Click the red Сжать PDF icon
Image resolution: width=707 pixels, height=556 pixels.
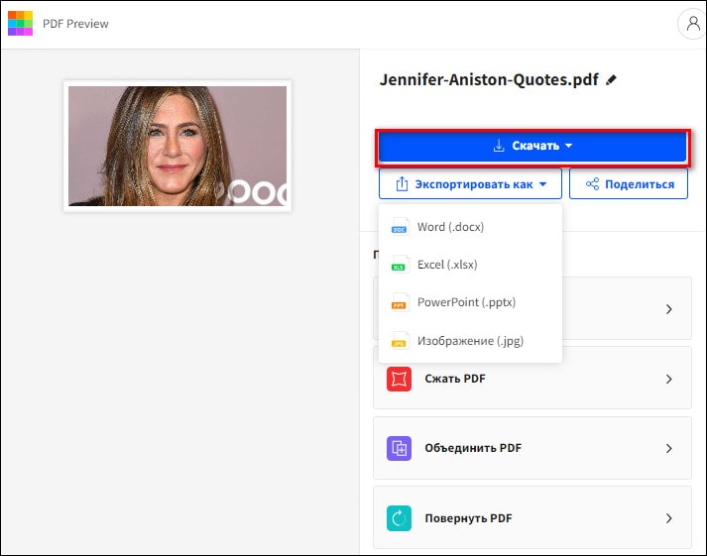coord(399,379)
